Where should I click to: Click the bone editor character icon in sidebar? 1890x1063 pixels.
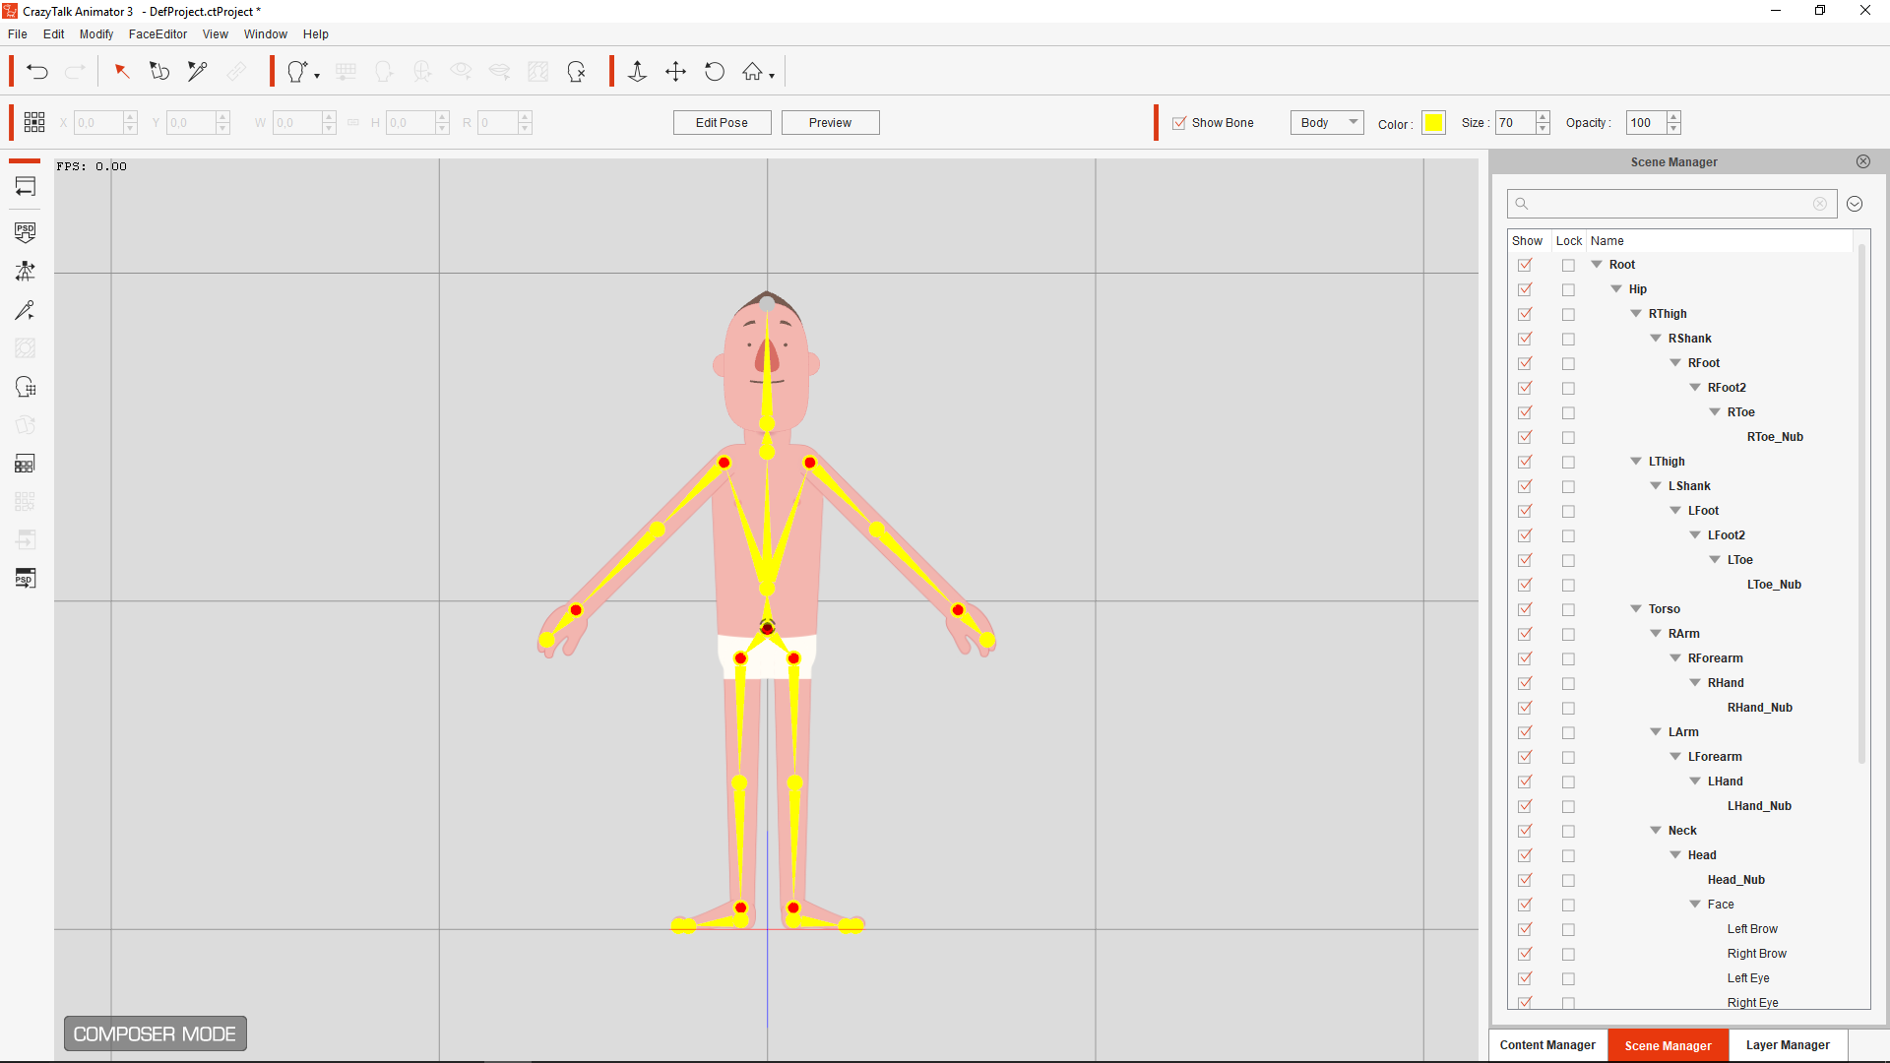[x=26, y=271]
